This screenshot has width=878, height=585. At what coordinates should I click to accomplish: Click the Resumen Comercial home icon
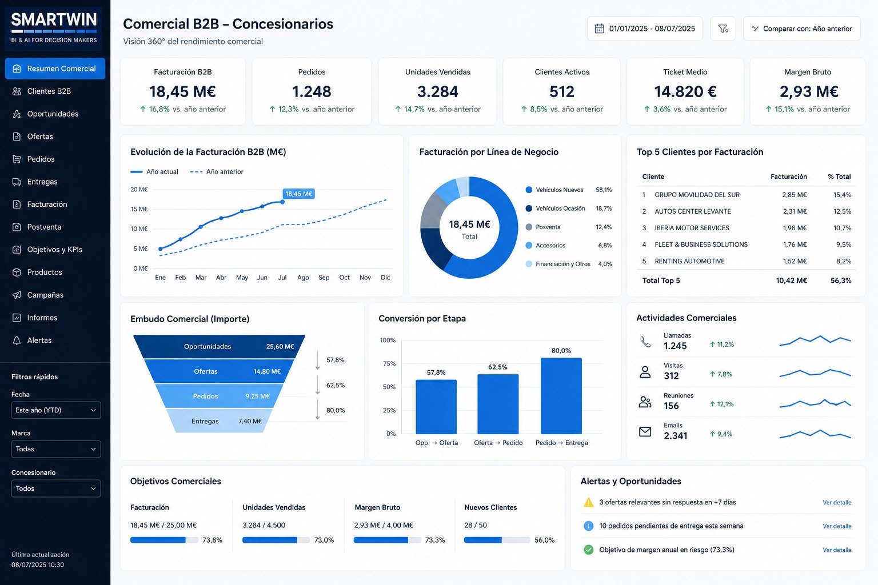17,69
